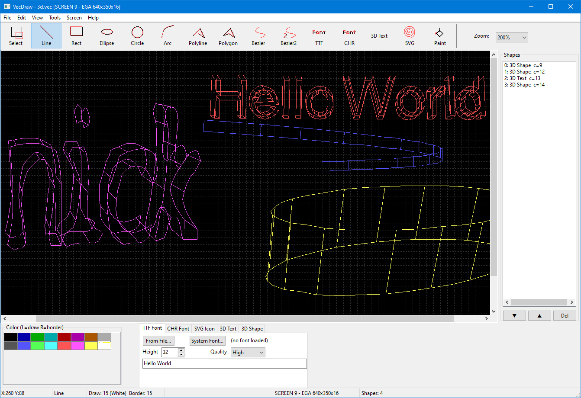
Task: Open the Tools menu
Action: coord(55,18)
